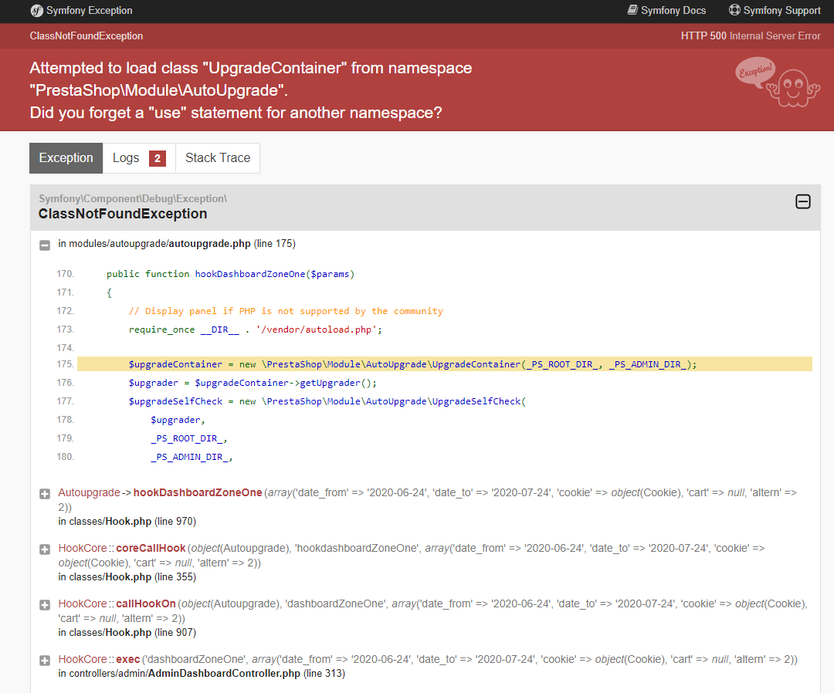834x693 pixels.
Task: Click the ClassNotFoundException heading in panel
Action: coord(123,214)
